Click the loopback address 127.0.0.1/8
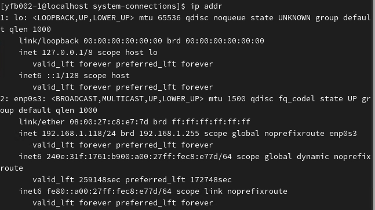This screenshot has height=210, width=375. point(67,53)
